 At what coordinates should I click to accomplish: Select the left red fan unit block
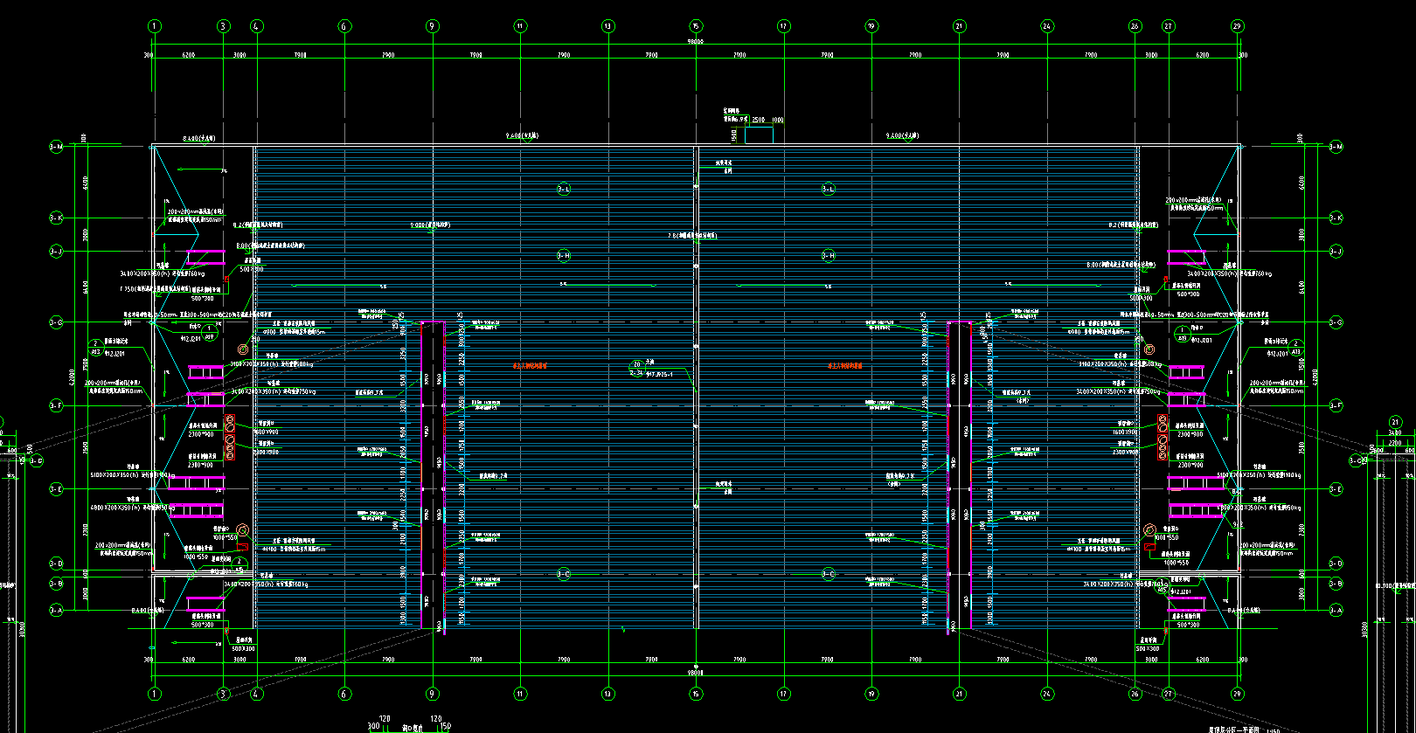click(x=230, y=437)
